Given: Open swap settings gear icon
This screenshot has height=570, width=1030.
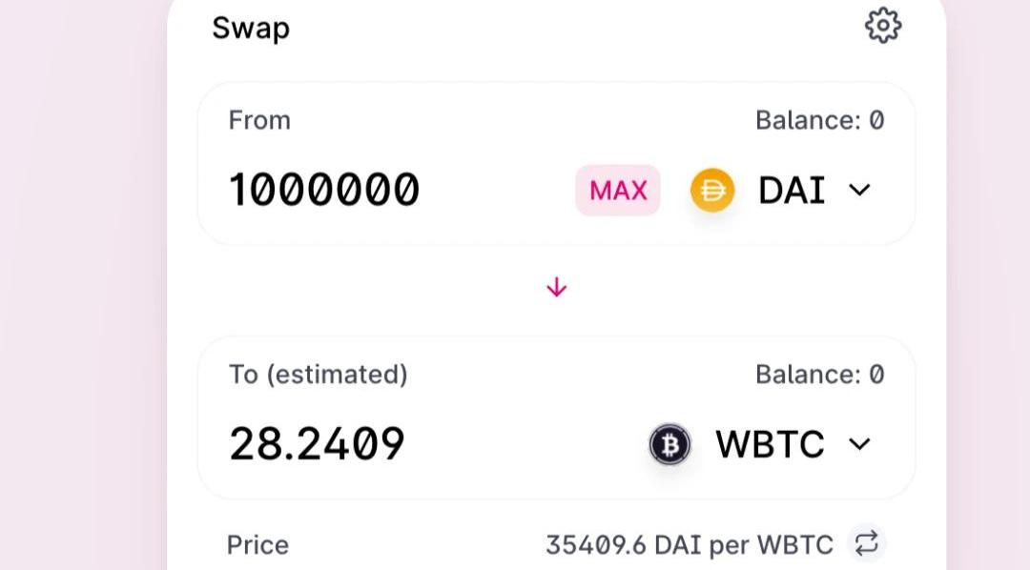Looking at the screenshot, I should [x=883, y=26].
